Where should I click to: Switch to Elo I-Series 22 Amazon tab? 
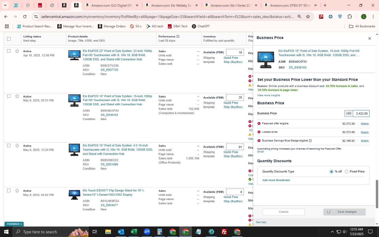coord(231,5)
